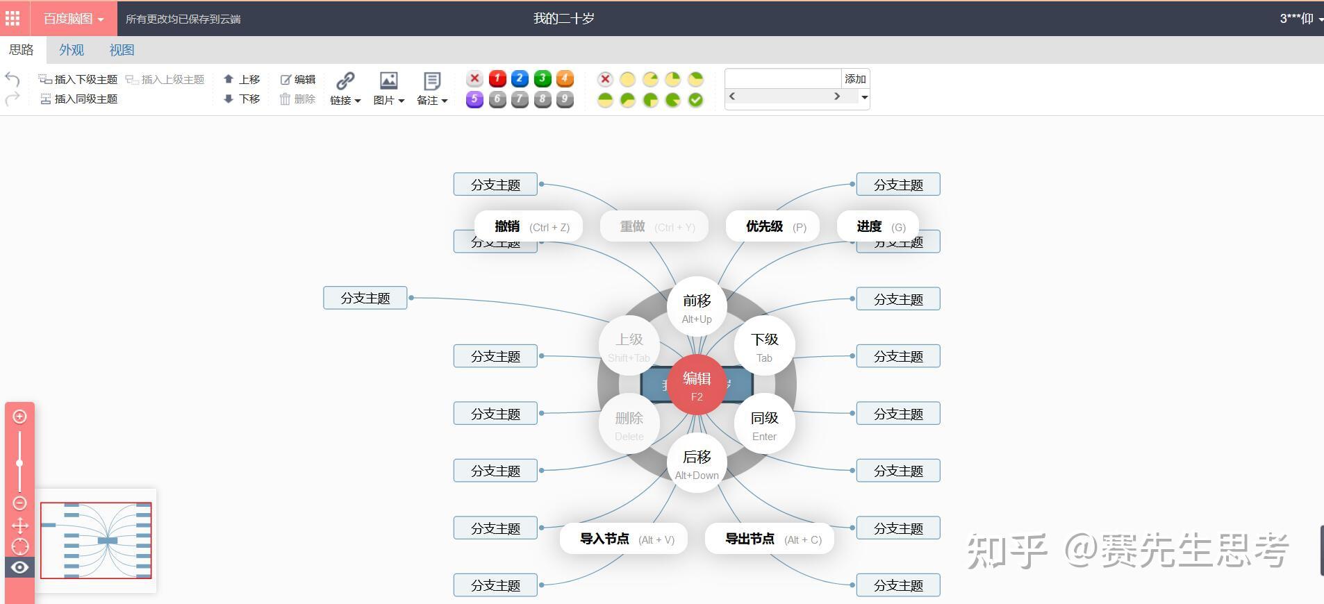
Task: Choose 前移 Alt+Up in radial menu
Action: 697,307
